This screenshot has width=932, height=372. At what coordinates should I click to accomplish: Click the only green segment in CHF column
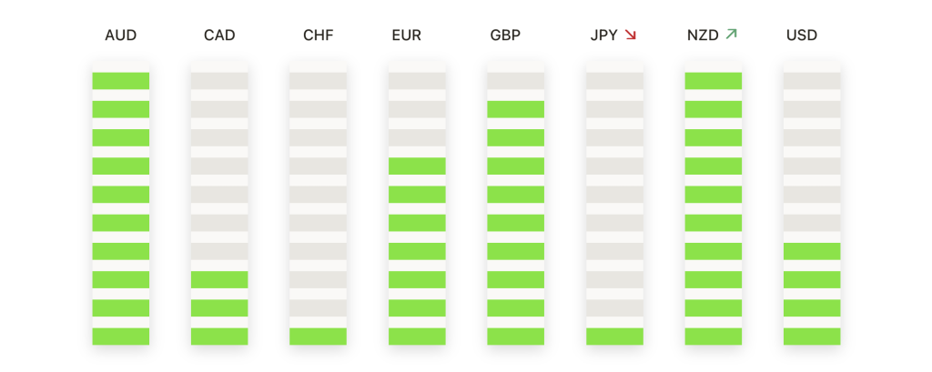pyautogui.click(x=319, y=336)
